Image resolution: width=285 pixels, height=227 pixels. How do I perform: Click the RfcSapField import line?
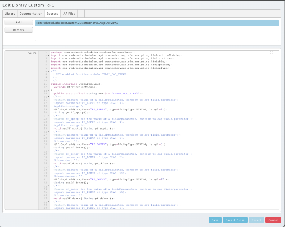point(110,65)
